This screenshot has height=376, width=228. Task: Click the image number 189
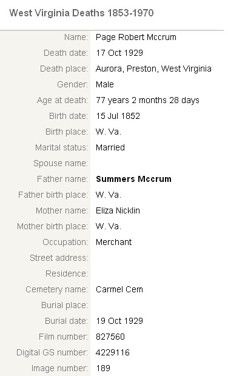tap(103, 368)
